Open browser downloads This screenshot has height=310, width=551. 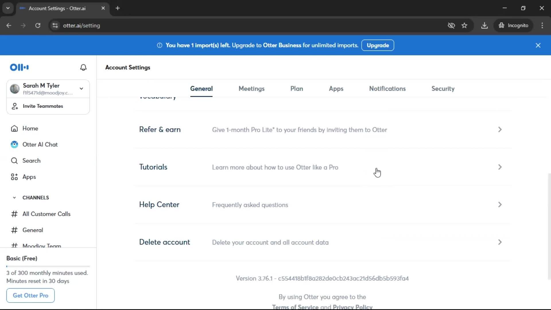(x=484, y=25)
